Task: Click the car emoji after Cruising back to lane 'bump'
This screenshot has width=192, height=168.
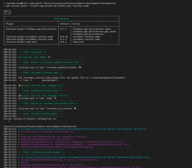Action: 55,98
